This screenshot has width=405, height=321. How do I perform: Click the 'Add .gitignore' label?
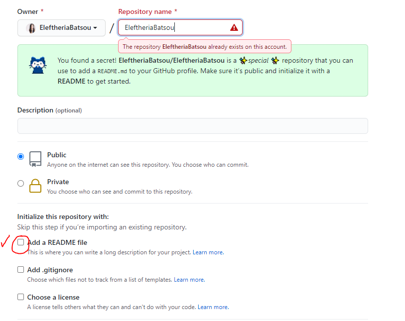click(50, 270)
